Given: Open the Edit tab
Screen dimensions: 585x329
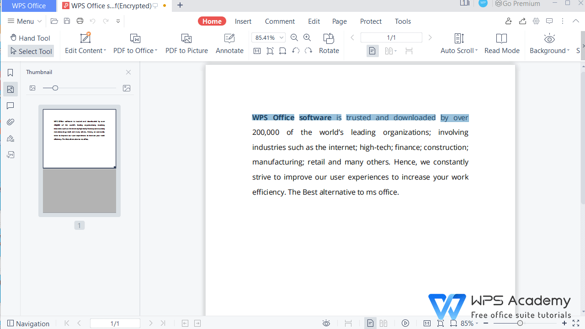Looking at the screenshot, I should click(x=314, y=21).
